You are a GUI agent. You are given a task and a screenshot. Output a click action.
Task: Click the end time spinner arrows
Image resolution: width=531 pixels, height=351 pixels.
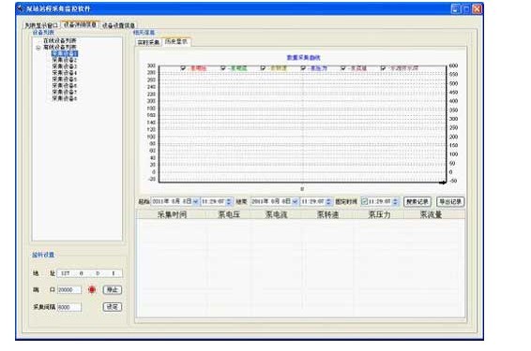329,201
